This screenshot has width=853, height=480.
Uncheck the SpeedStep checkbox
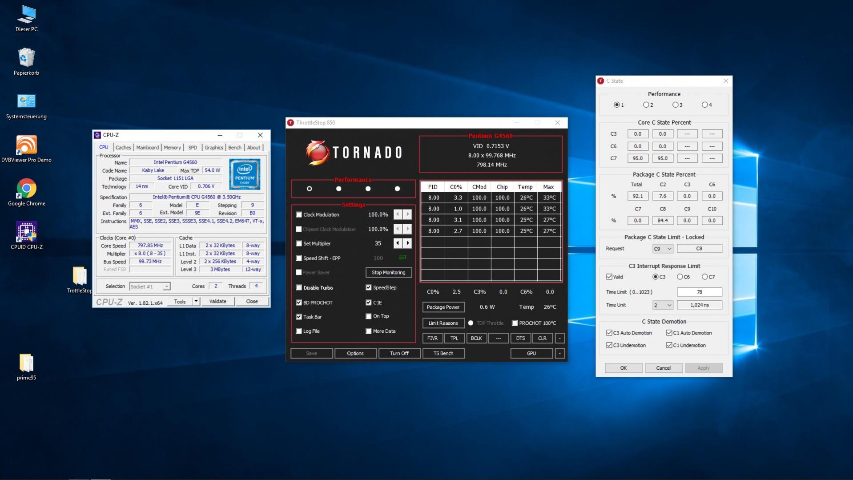click(x=369, y=287)
